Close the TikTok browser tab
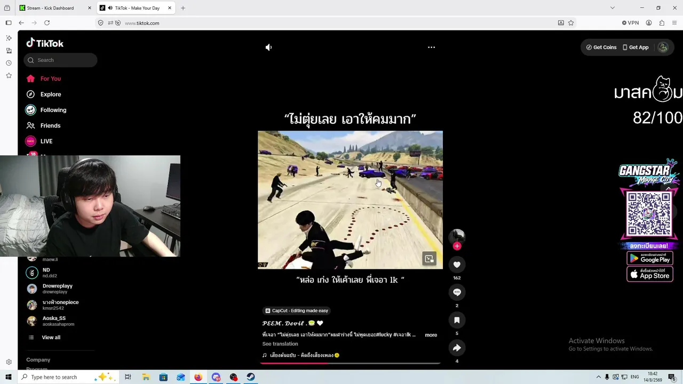Viewport: 683px width, 384px height. [x=170, y=8]
